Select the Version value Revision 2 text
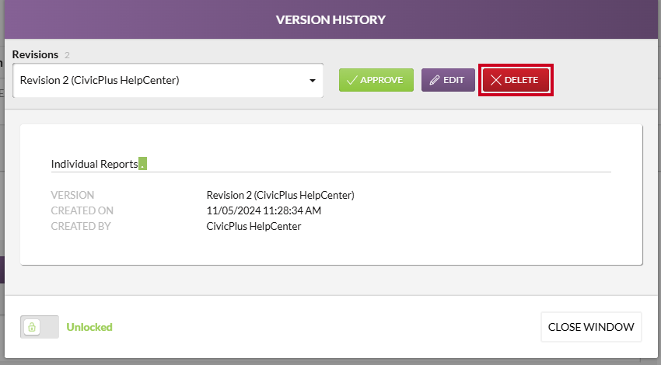The height and width of the screenshot is (365, 661). point(280,196)
